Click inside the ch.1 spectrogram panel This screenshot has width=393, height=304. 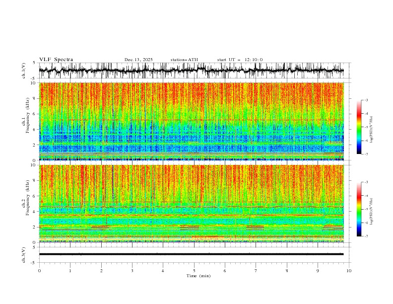pyautogui.click(x=191, y=121)
